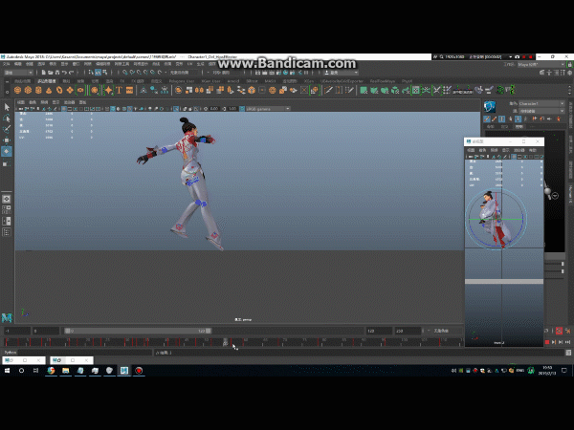Viewport: 574px width, 430px height.
Task: Click the SVG shelf icon
Action: (x=129, y=90)
